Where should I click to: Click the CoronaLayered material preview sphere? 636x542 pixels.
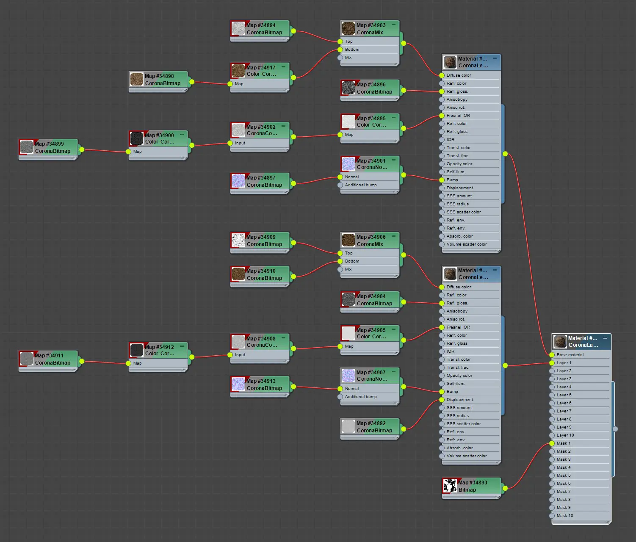pyautogui.click(x=560, y=342)
